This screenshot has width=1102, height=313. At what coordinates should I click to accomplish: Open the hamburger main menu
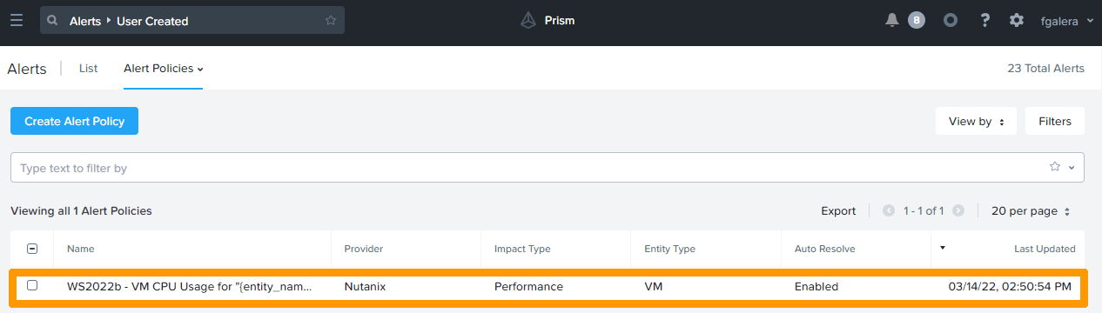click(17, 20)
